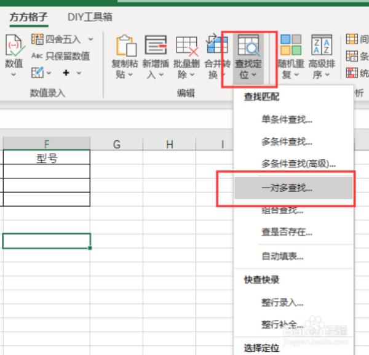Viewport: 369px width, 355px height.
Task: Click the 查找定位 magnifier icon
Action: tap(248, 45)
